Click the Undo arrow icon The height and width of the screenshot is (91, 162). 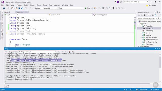26,8
